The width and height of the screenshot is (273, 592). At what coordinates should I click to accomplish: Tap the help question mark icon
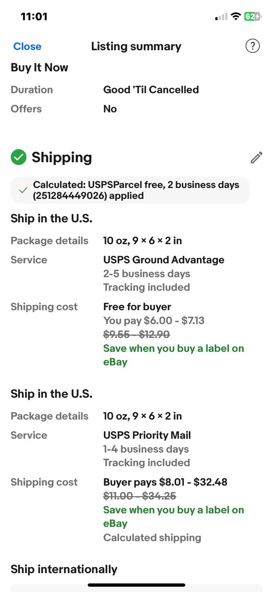point(253,46)
